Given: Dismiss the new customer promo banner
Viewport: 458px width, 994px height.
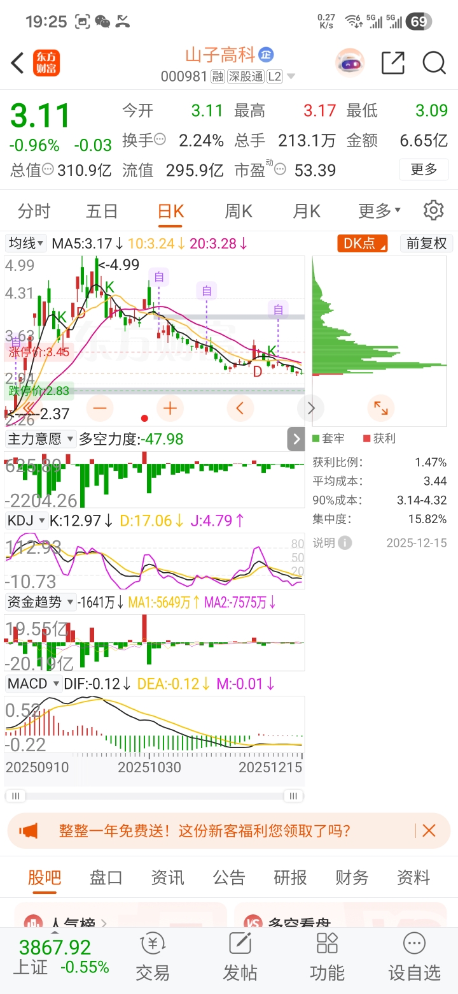Looking at the screenshot, I should [x=429, y=830].
